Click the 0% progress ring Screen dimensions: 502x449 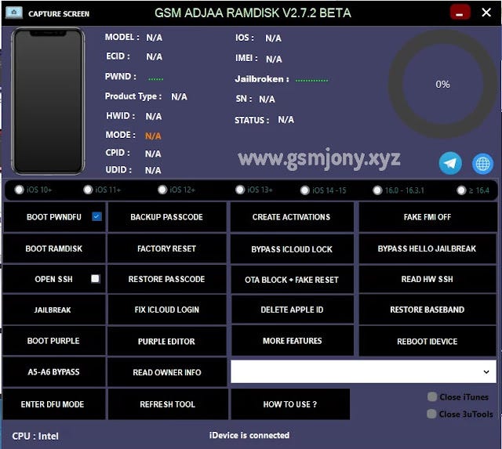pyautogui.click(x=442, y=85)
